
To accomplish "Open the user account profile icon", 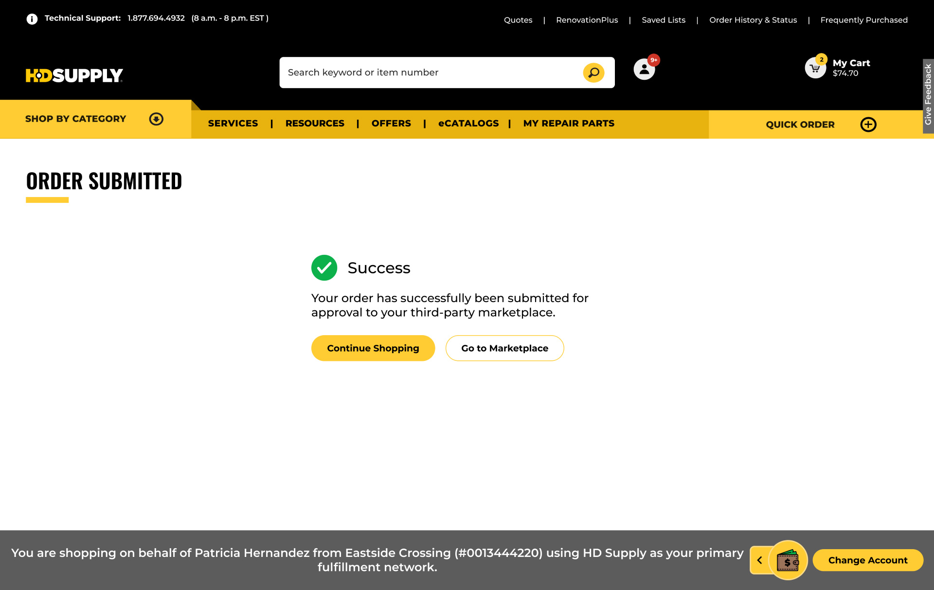I will point(644,69).
